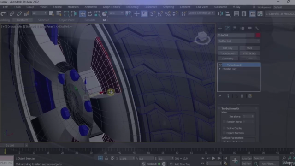This screenshot has width=295, height=166.
Task: Open Curve Editor icon
Action: (260, 13)
